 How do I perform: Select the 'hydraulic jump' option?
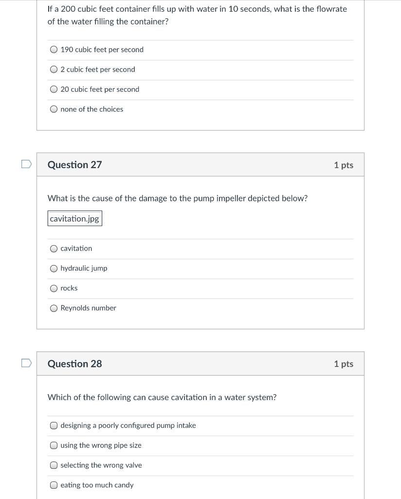[54, 269]
